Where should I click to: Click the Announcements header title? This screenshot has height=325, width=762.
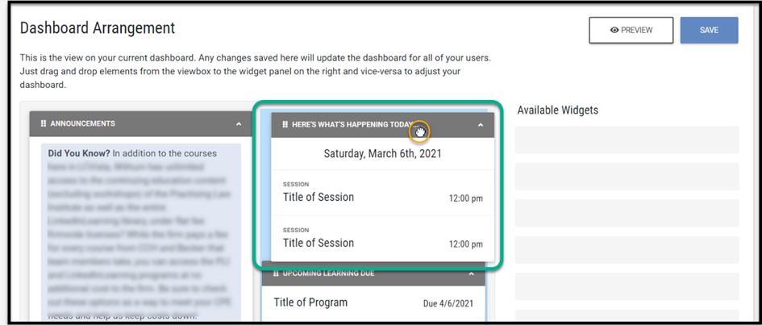point(82,123)
